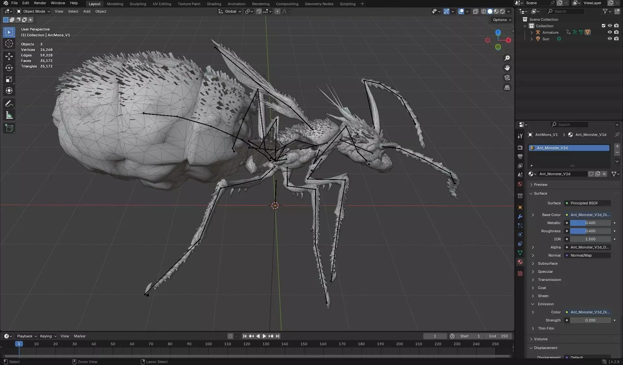The width and height of the screenshot is (623, 365).
Task: Play animation in timeline
Action: (x=264, y=336)
